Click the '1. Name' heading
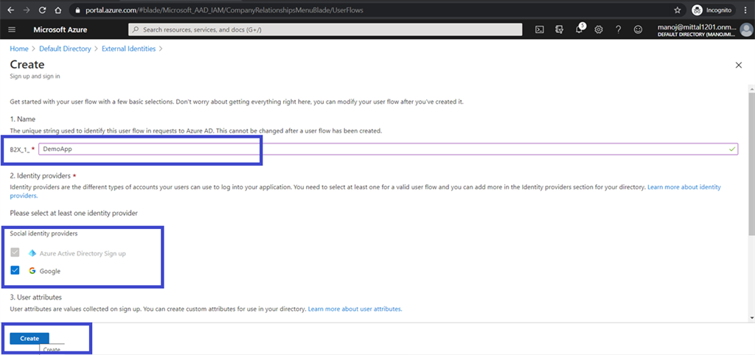This screenshot has width=755, height=355. (x=23, y=119)
